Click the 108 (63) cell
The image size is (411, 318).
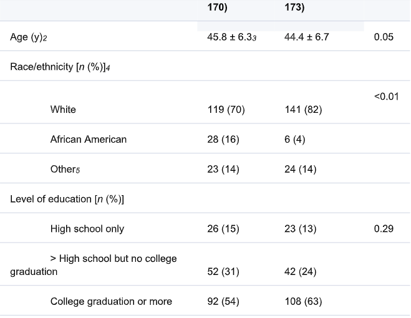point(303,302)
